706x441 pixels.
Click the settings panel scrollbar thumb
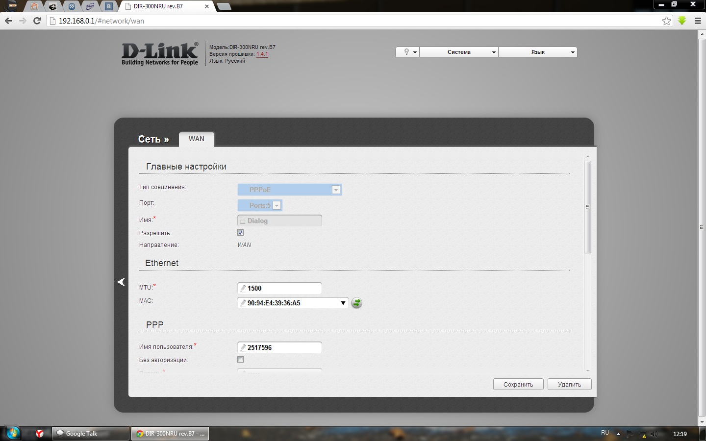point(587,207)
